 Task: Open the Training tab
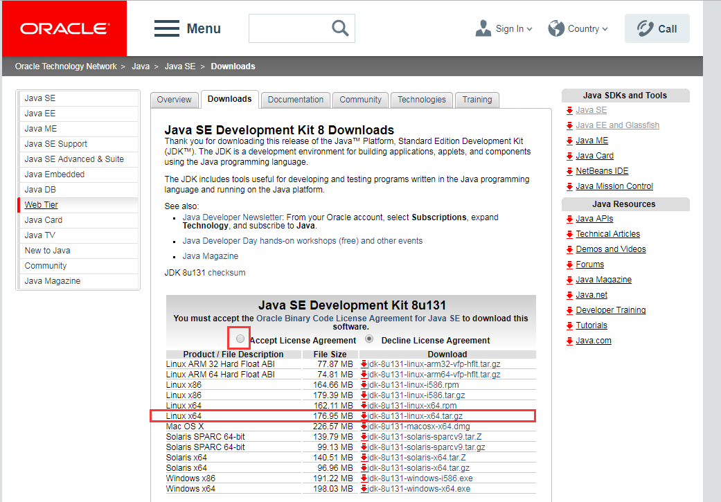point(477,100)
